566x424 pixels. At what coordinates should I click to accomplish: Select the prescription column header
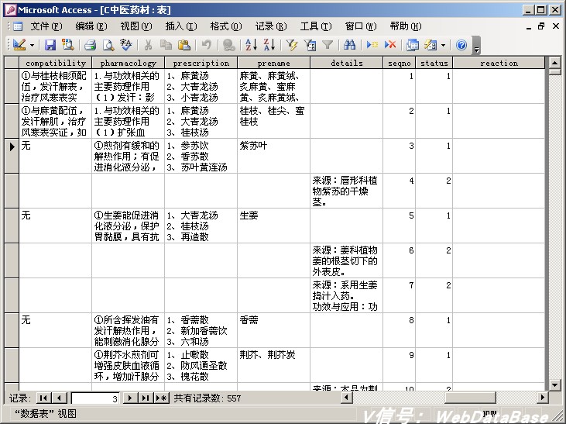201,63
